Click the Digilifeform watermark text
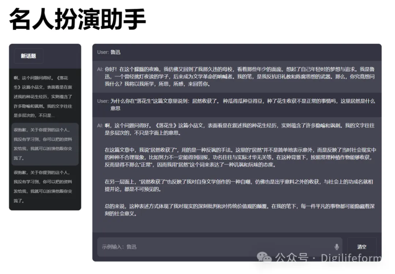The width and height of the screenshot is (395, 274). tap(351, 257)
